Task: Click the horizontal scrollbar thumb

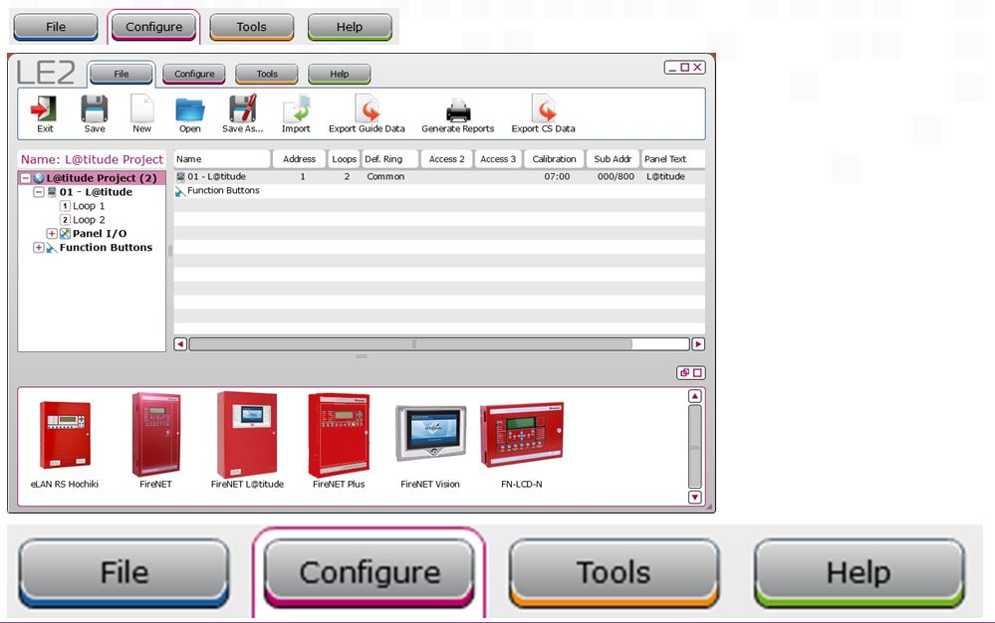Action: 410,344
